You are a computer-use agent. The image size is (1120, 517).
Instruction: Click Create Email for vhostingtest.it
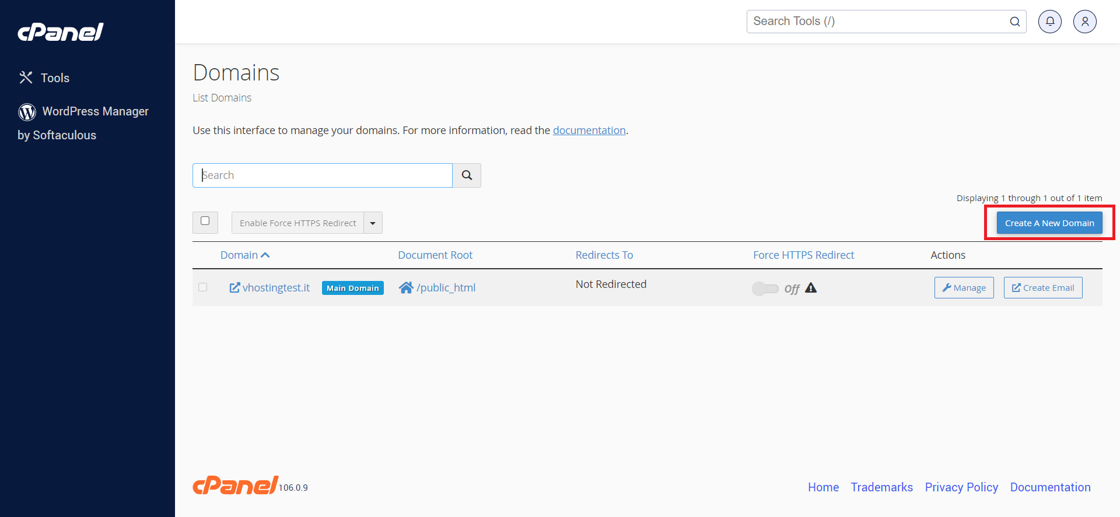(1043, 287)
